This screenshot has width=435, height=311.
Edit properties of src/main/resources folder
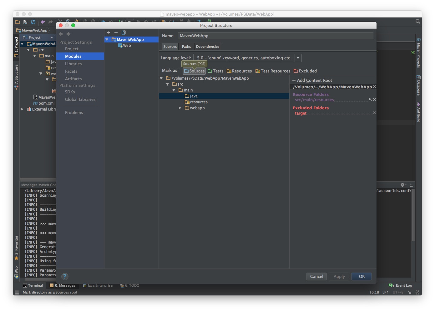[370, 100]
